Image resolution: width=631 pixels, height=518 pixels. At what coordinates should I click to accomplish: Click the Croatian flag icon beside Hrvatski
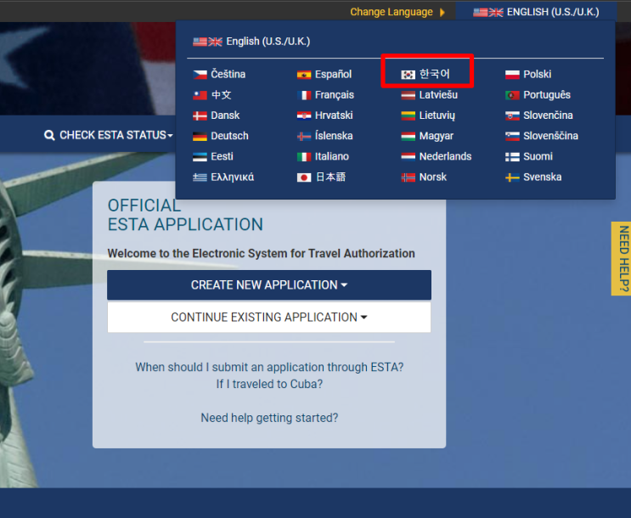coord(304,115)
